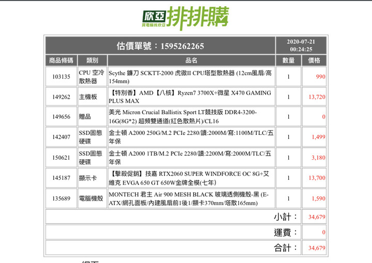Click the 類別 column header
Image resolution: width=372 pixels, height=263 pixels.
pyautogui.click(x=92, y=60)
